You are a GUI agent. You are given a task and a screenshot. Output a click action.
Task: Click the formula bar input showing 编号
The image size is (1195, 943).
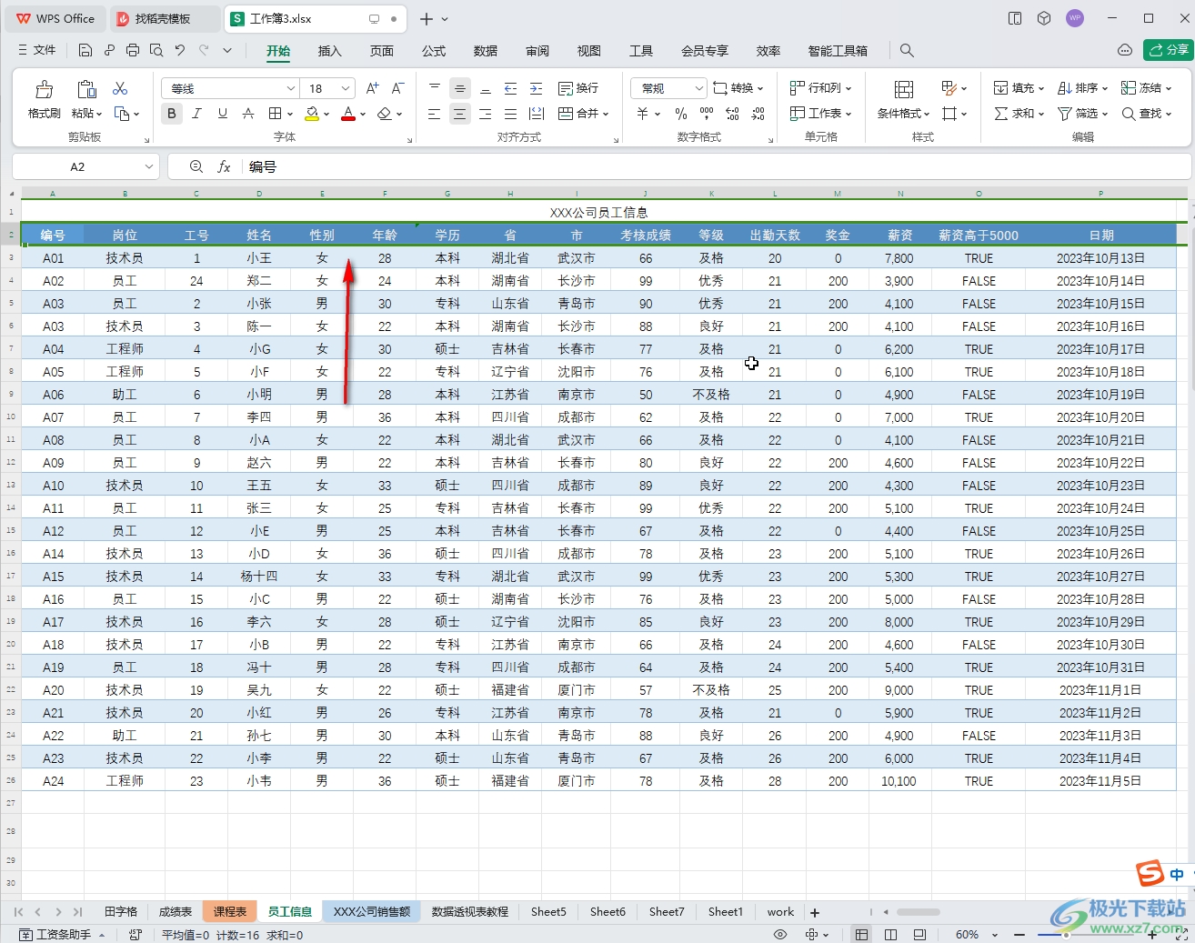tap(717, 166)
